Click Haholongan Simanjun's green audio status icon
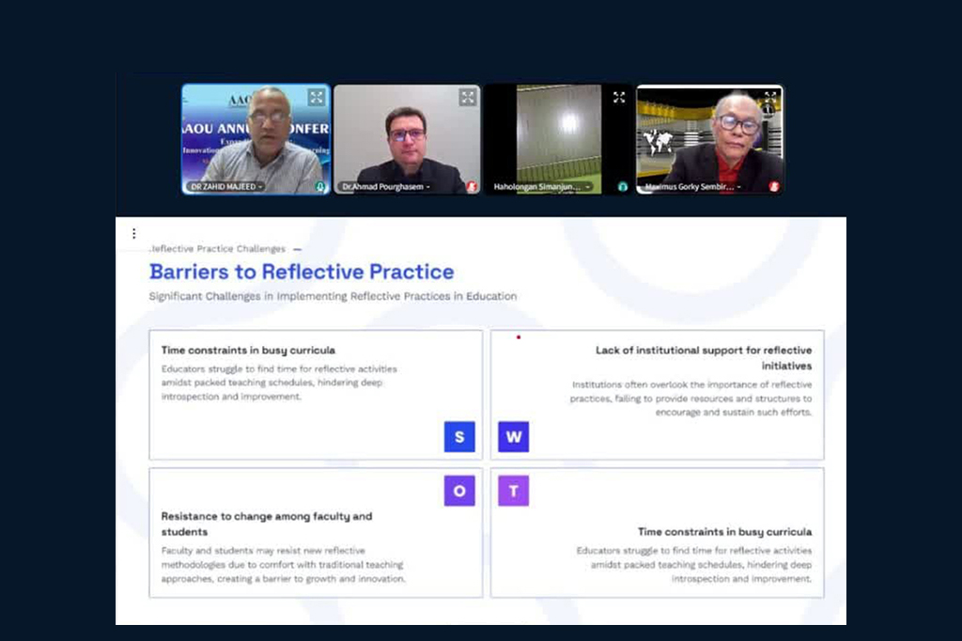 point(623,187)
